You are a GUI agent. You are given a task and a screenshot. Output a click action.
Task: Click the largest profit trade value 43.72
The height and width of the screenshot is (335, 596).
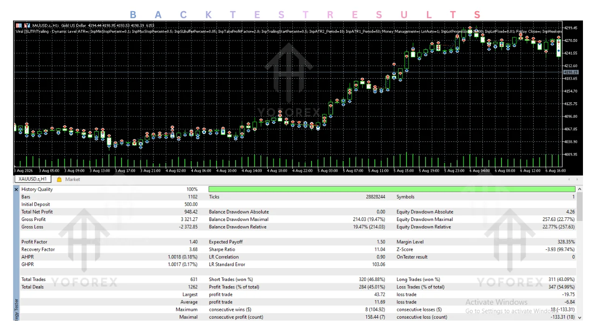pyautogui.click(x=380, y=295)
